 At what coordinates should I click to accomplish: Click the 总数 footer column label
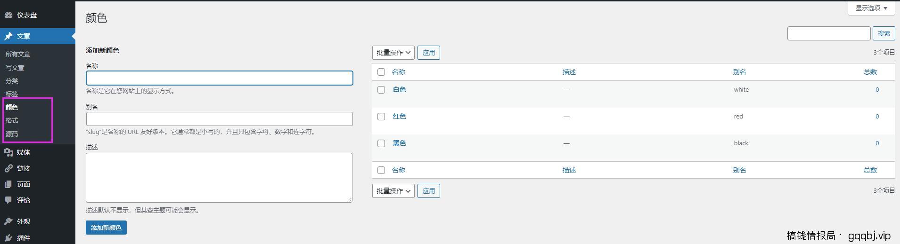pyautogui.click(x=870, y=170)
